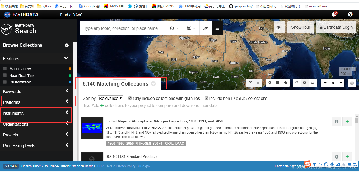Open Global Maps of Atmospheric Nitrogen Deposition

coord(164,121)
